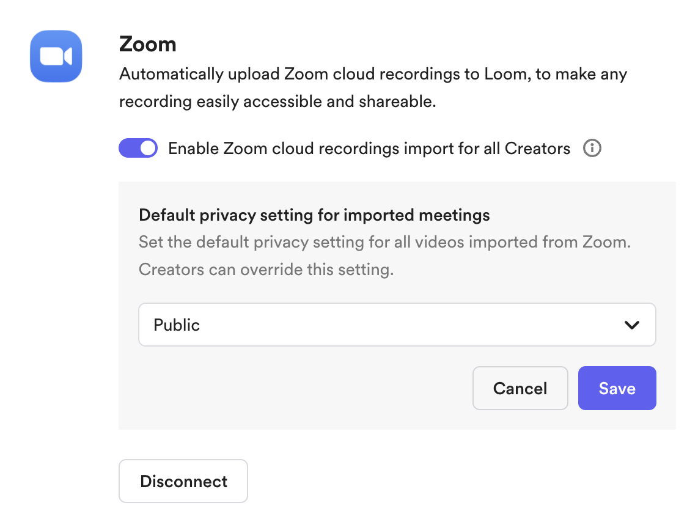This screenshot has height=522, width=698.
Task: Click the chevron arrow in privacy dropdown
Action: tap(632, 325)
